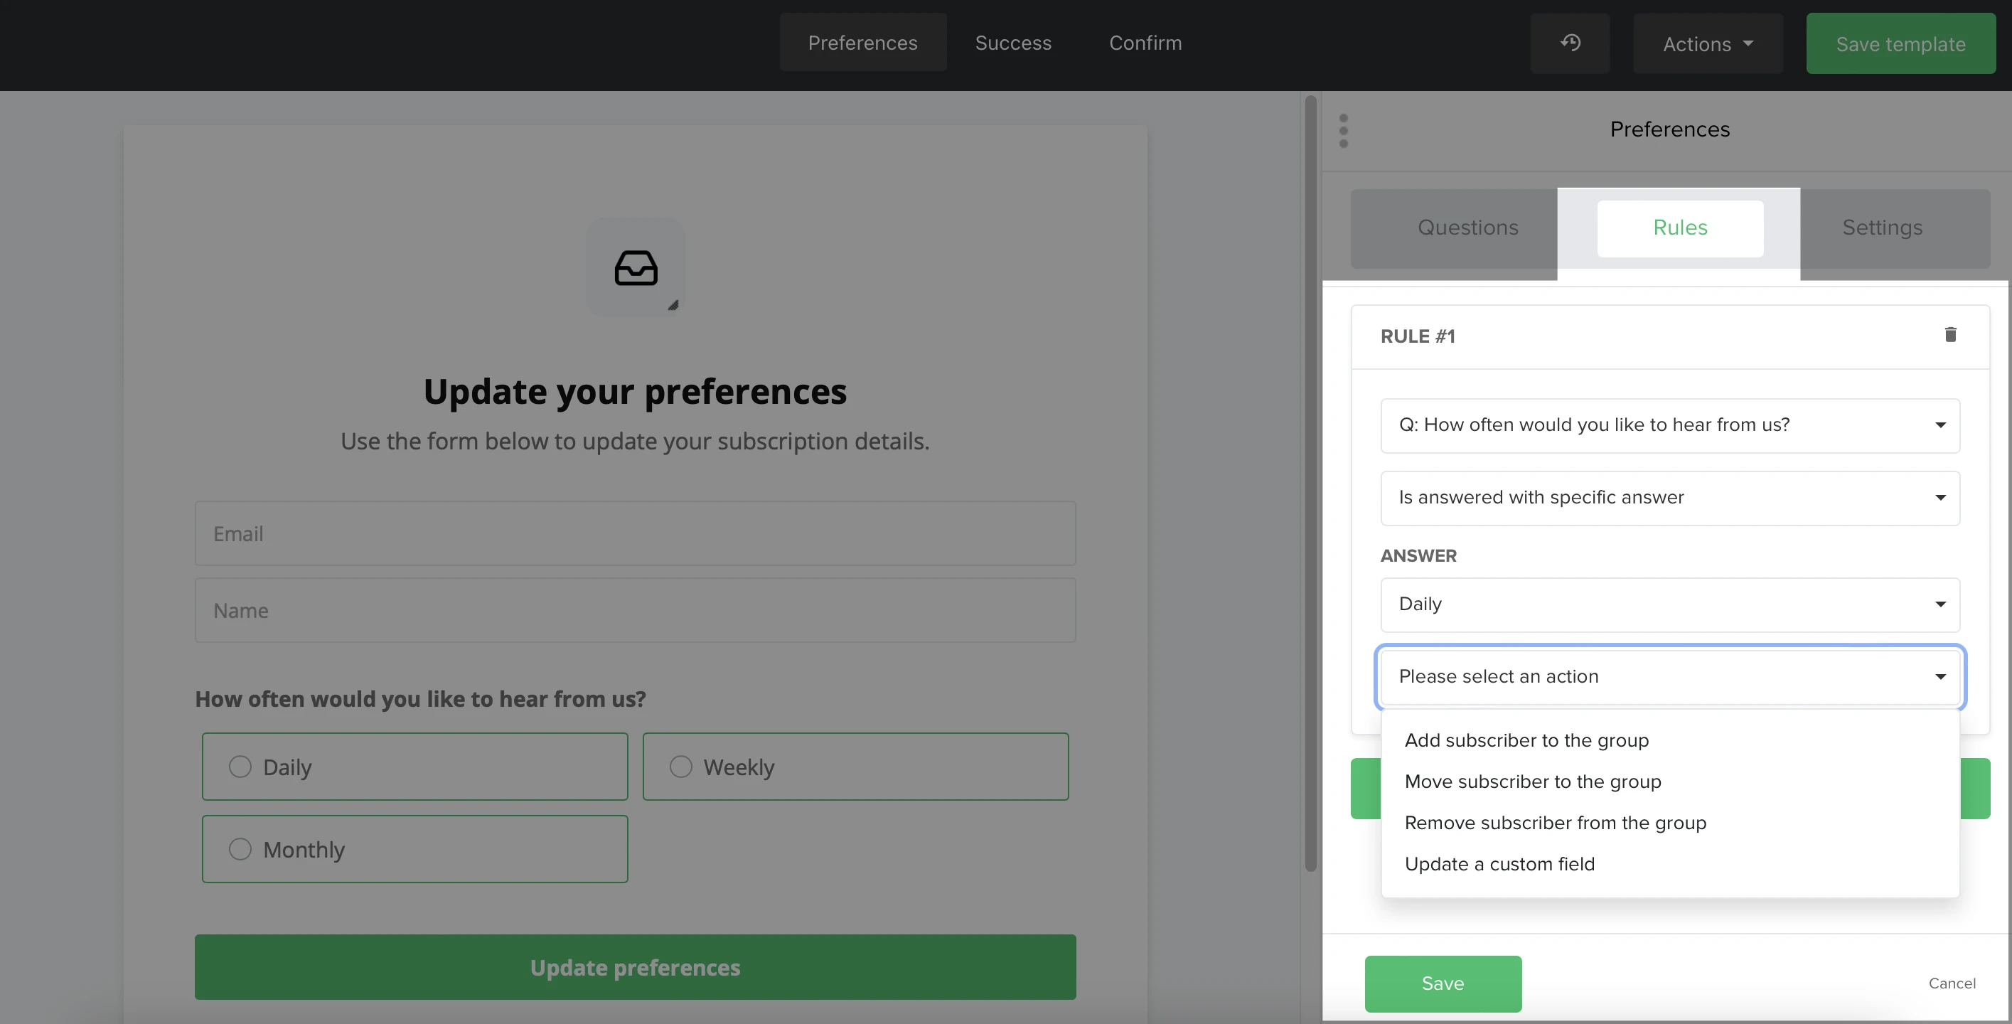Choose the Monthly radio option
2012x1024 pixels.
pyautogui.click(x=240, y=849)
